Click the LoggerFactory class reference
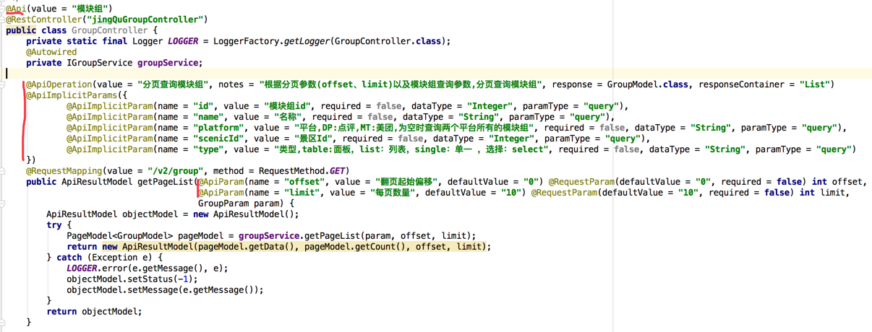 click(245, 41)
